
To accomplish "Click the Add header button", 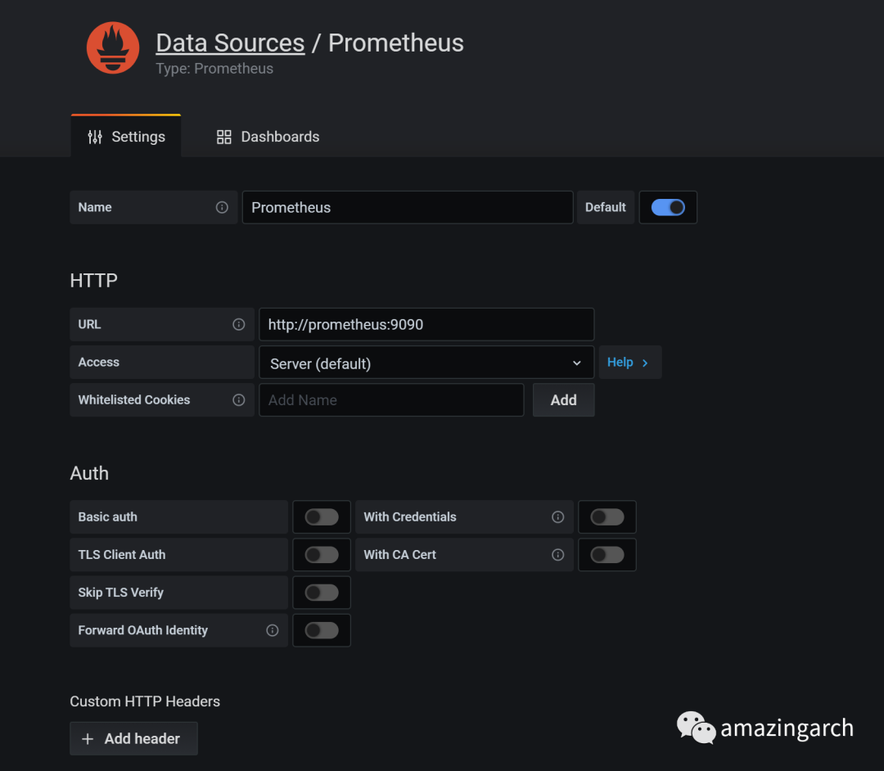I will tap(133, 739).
